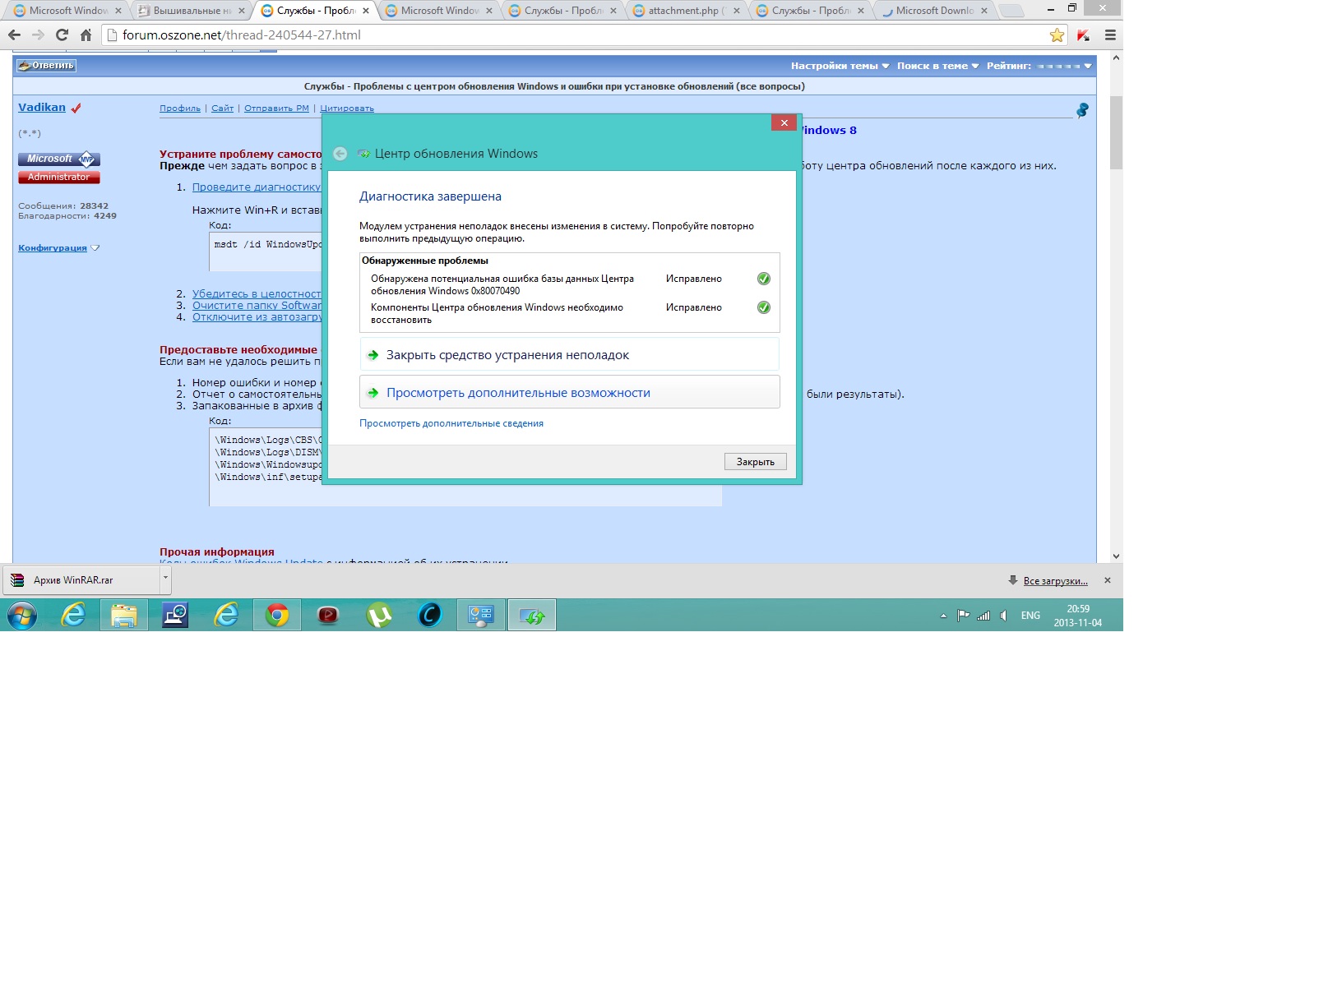1342x1006 pixels.
Task: Open the Action Center flag in tray
Action: [x=963, y=616]
